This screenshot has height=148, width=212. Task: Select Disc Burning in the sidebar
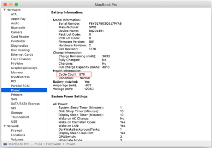(x=20, y=50)
